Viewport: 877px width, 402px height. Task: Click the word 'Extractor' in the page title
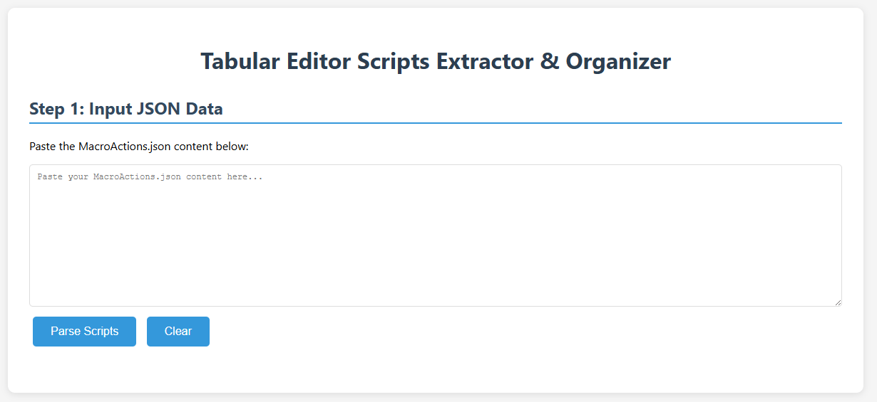[x=485, y=61]
